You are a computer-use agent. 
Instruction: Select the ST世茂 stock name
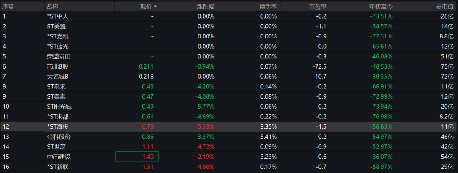pos(56,147)
